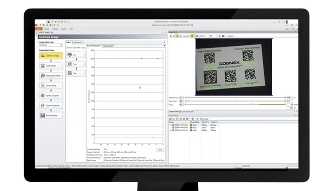Open the Settings menu
Image resolution: width=312 pixels, height=191 pixels.
click(x=55, y=29)
